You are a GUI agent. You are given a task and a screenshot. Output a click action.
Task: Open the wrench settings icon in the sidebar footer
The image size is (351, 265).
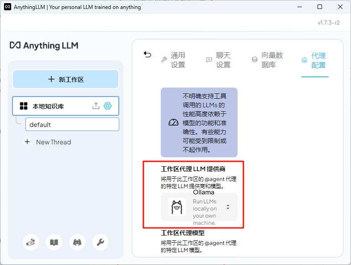point(100,242)
